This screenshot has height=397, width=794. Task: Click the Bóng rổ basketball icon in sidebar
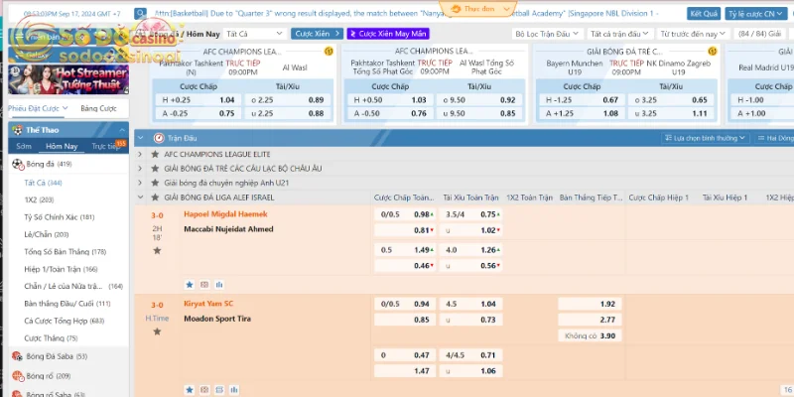[x=17, y=376]
